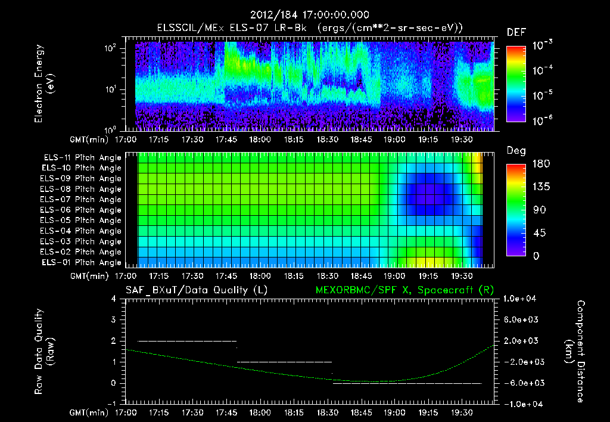610x422 pixels.
Task: Select the 'ELS-08 Pitch Angle' row label
Action: tap(81, 189)
